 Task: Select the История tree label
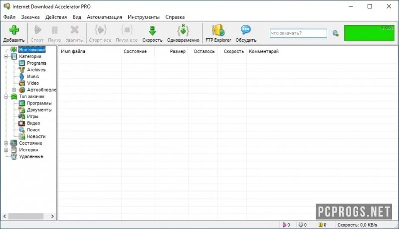28,150
